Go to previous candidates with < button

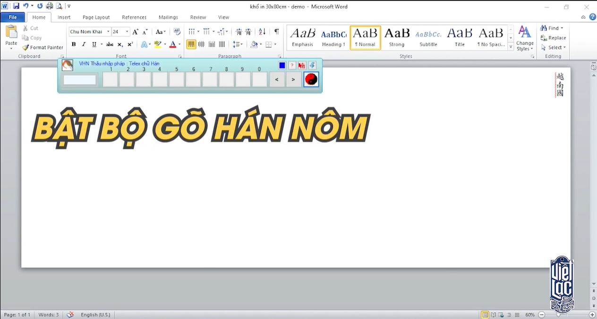pyautogui.click(x=277, y=79)
